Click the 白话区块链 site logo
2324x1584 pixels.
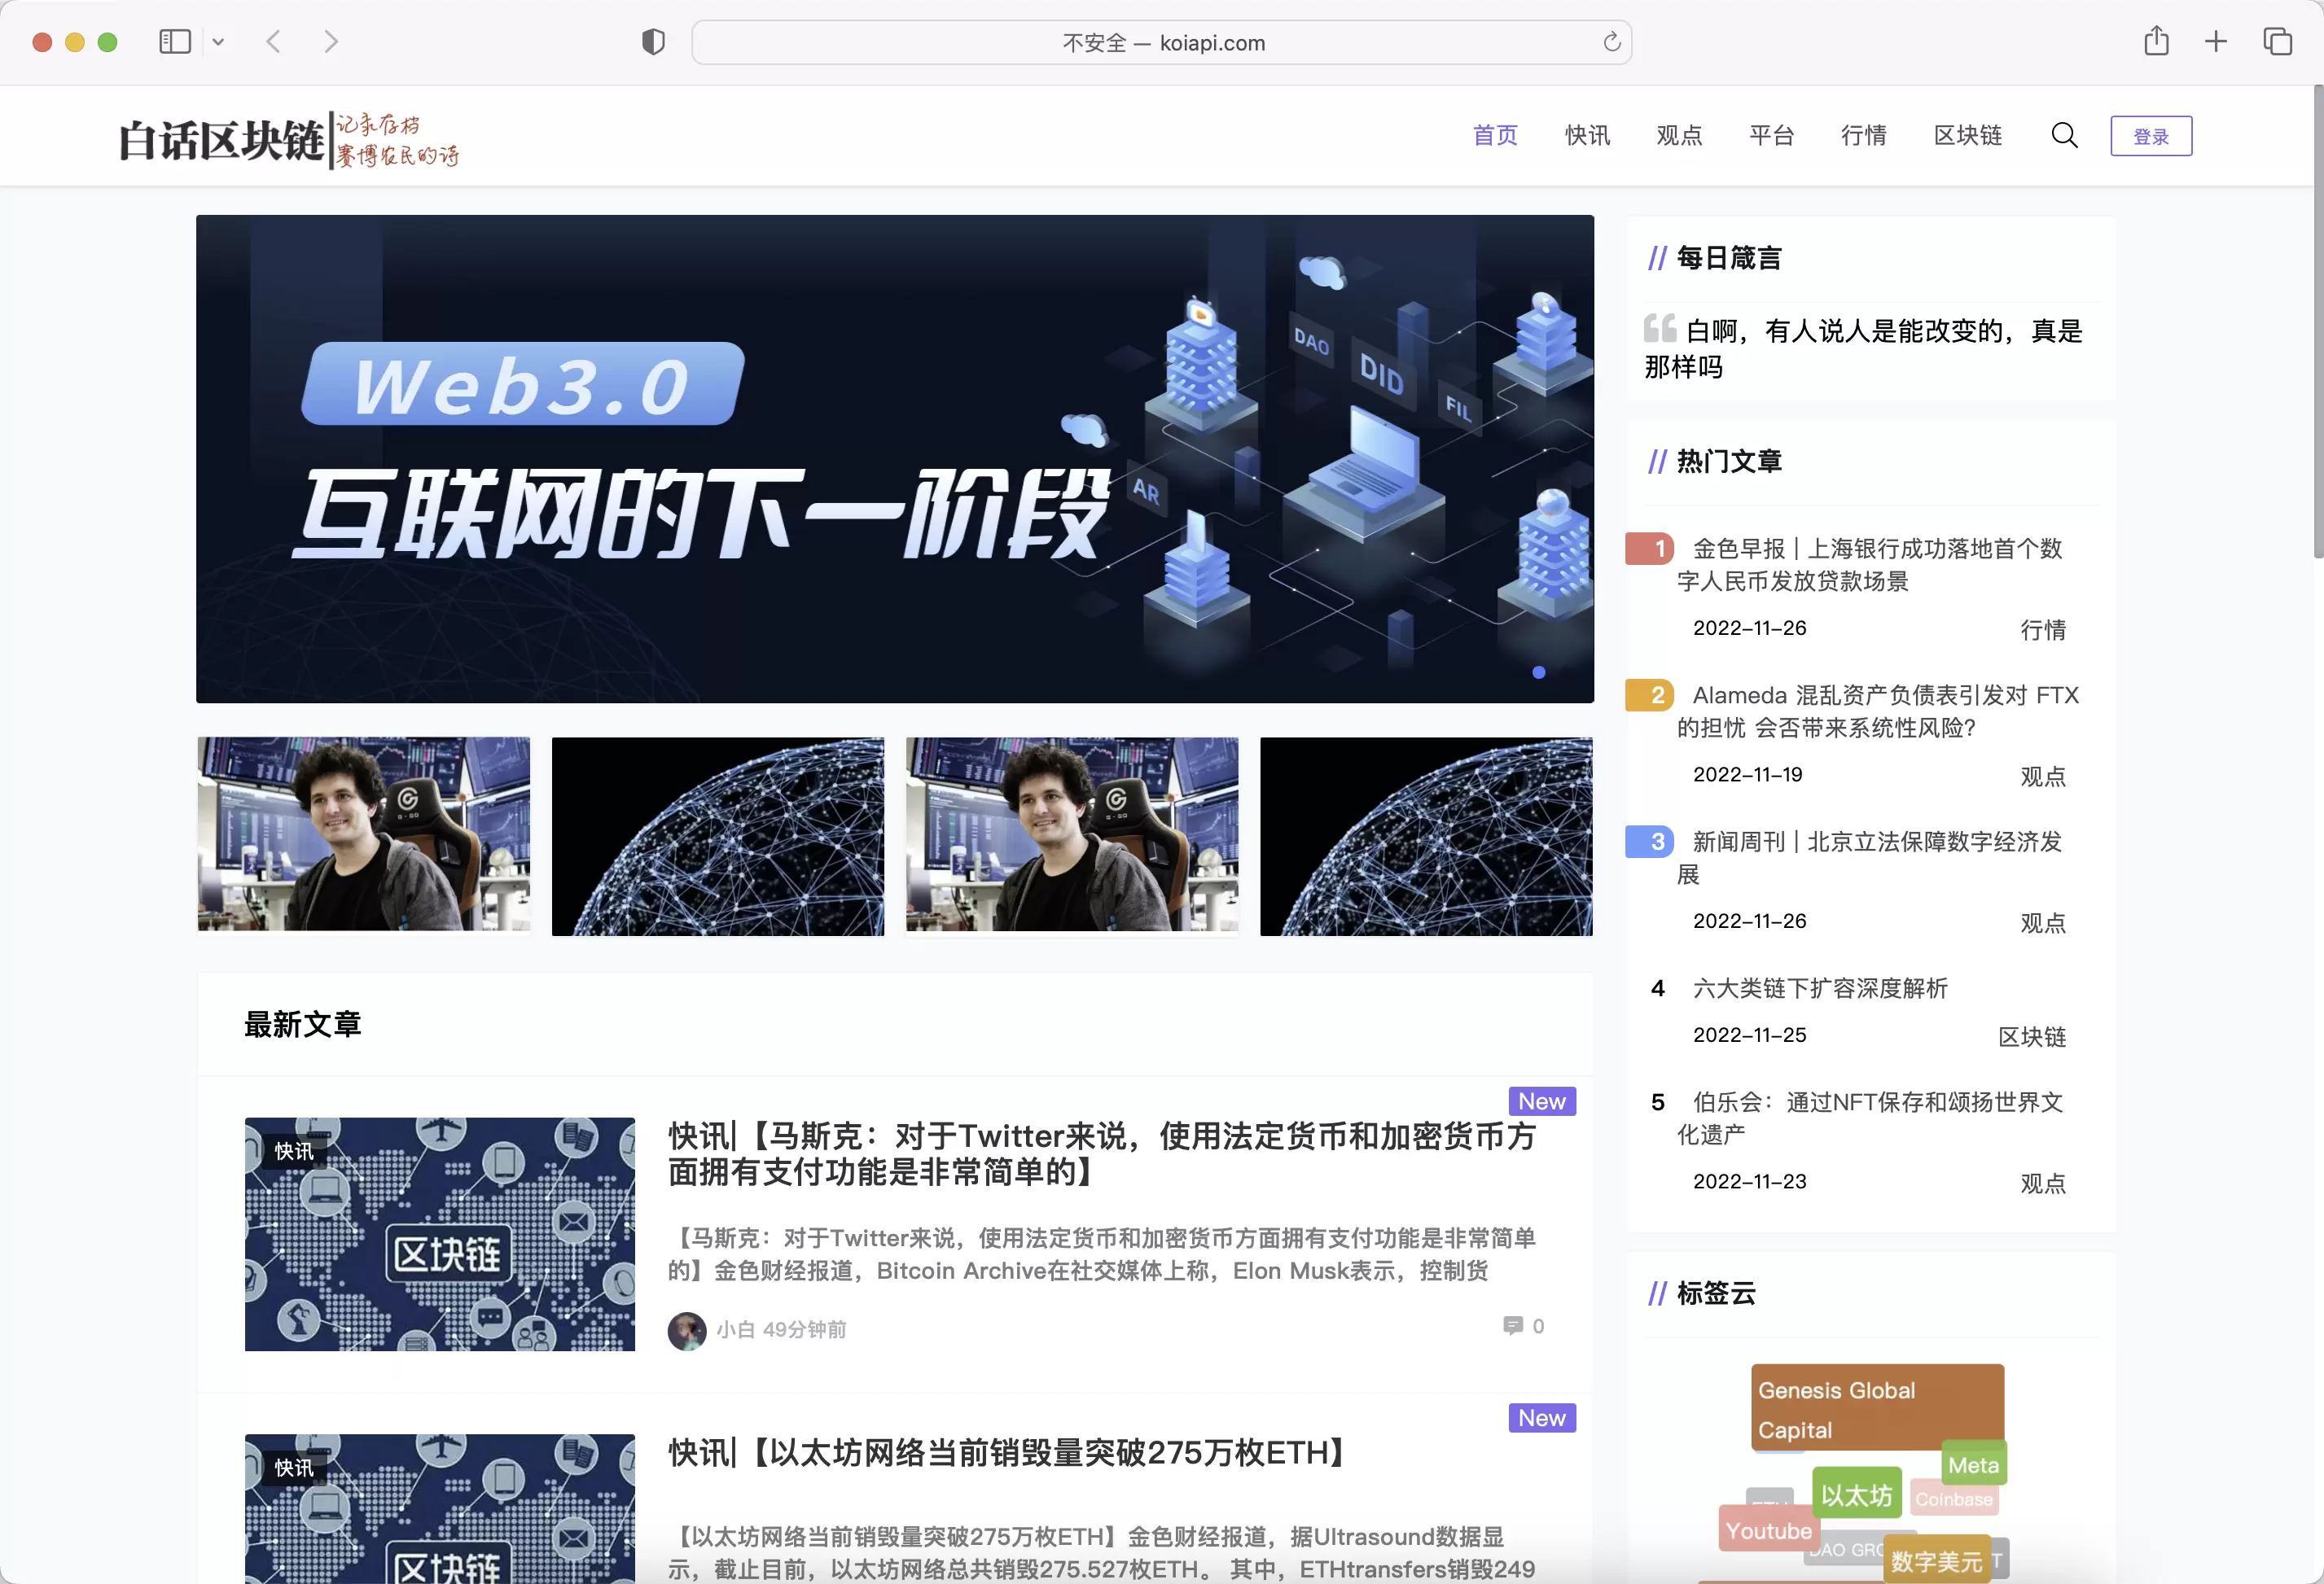coord(288,139)
